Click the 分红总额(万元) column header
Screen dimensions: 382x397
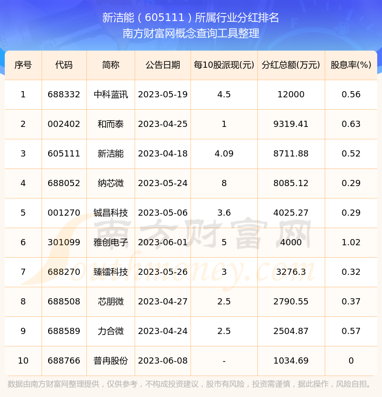click(291, 65)
